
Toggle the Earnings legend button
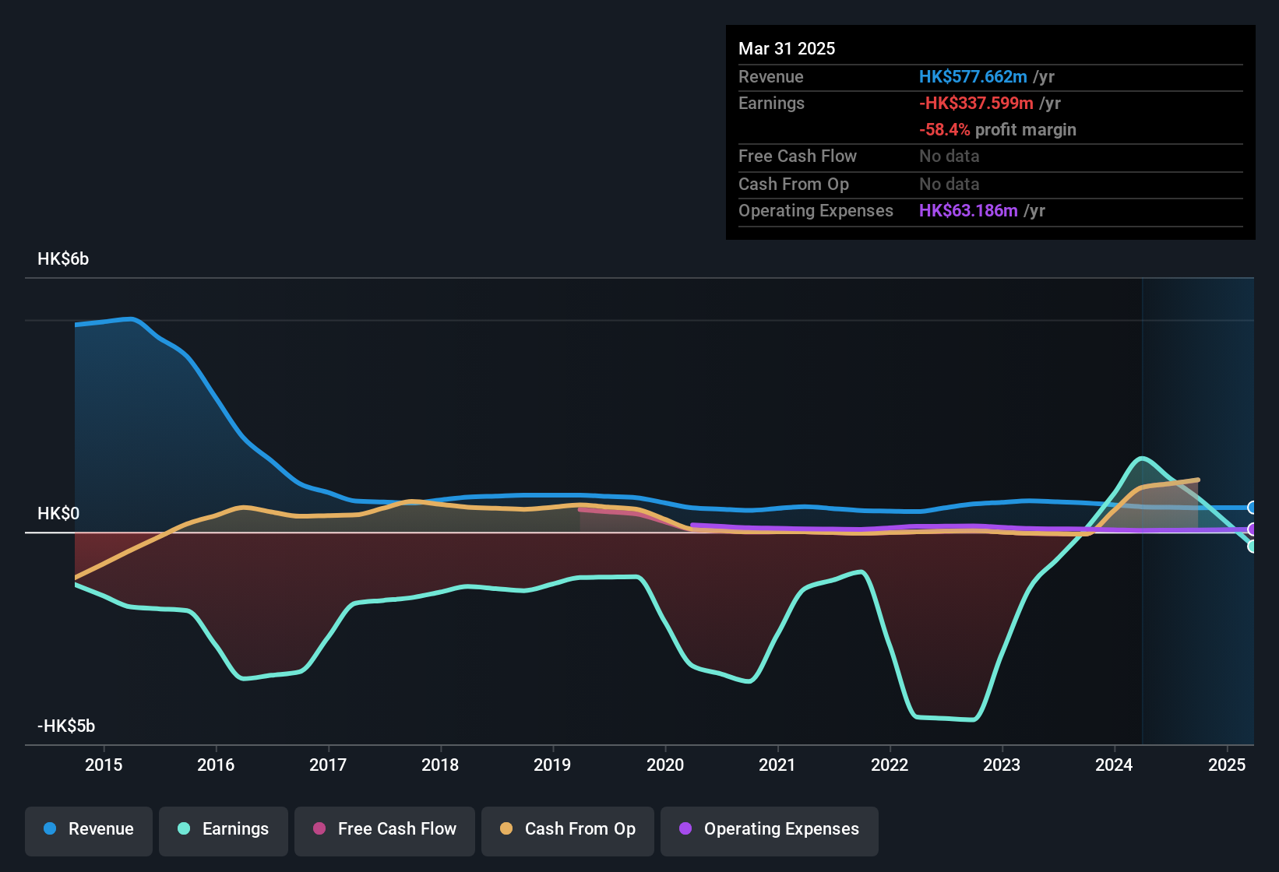(224, 831)
